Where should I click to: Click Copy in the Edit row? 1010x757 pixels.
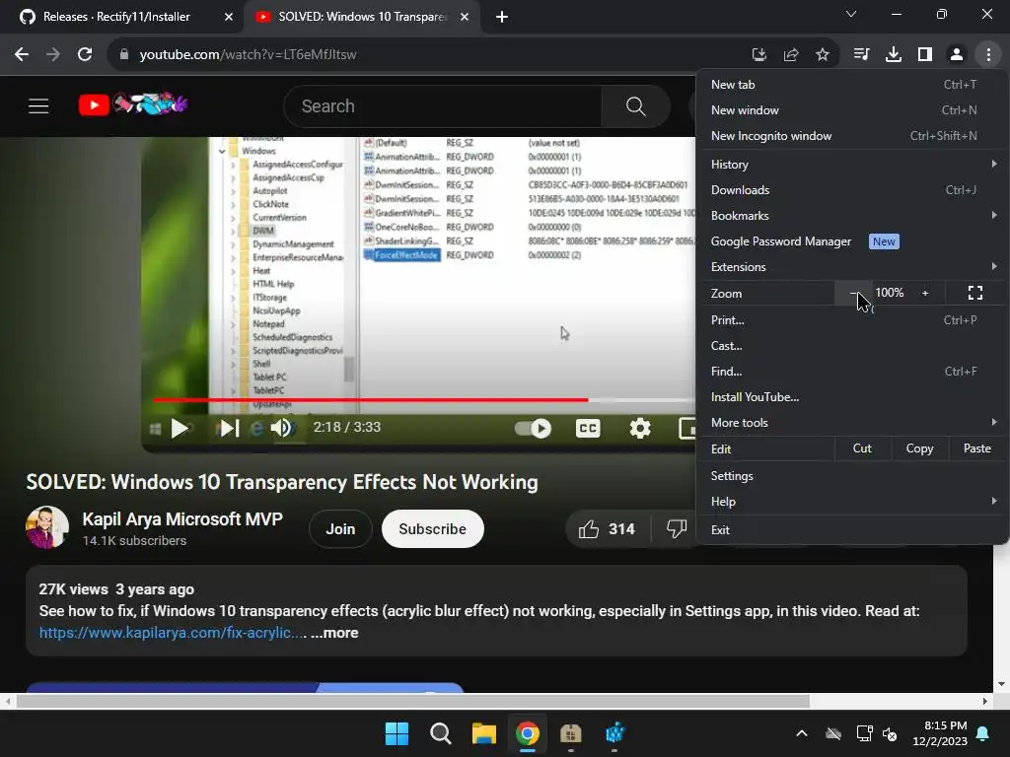tap(919, 448)
